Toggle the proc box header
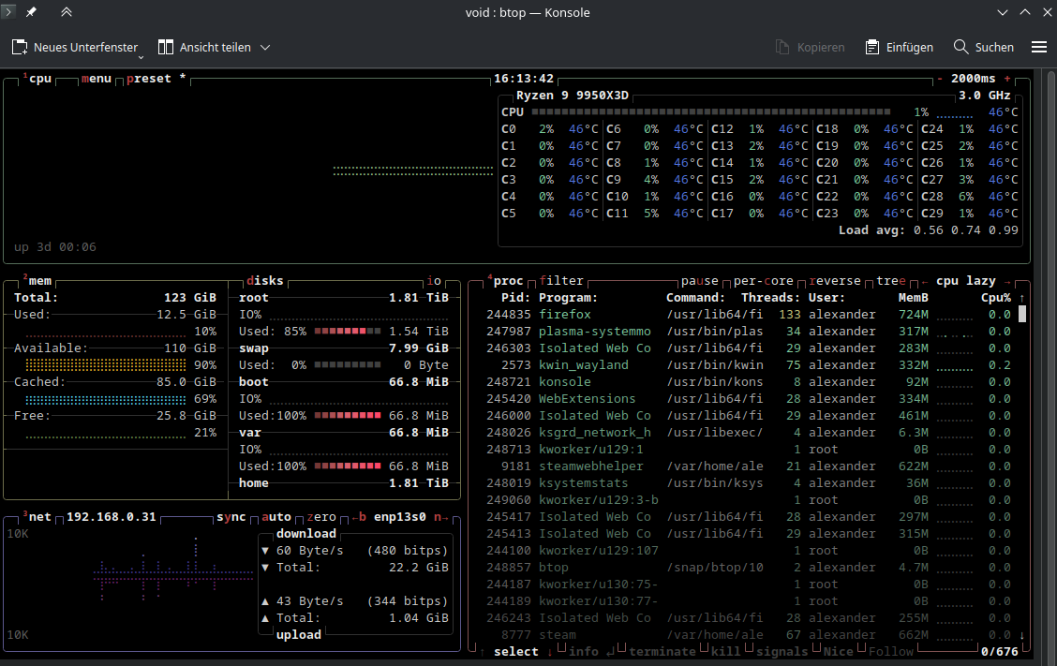Viewport: 1057px width, 666px height. [x=506, y=280]
